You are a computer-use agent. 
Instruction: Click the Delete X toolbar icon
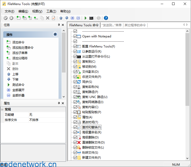[x=48, y=18]
